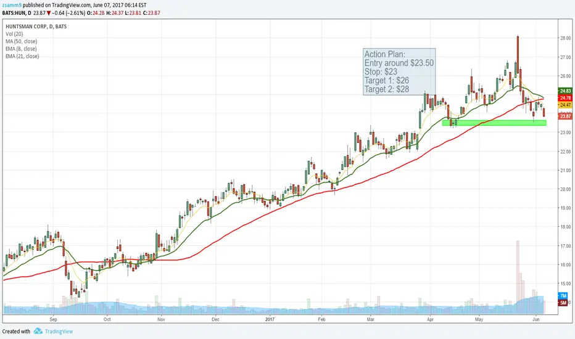
Task: Click the 20.00 price axis value
Action: pos(565,189)
